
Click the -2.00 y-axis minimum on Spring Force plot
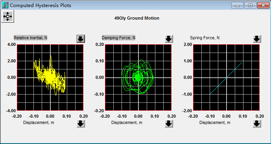[x=187, y=111]
